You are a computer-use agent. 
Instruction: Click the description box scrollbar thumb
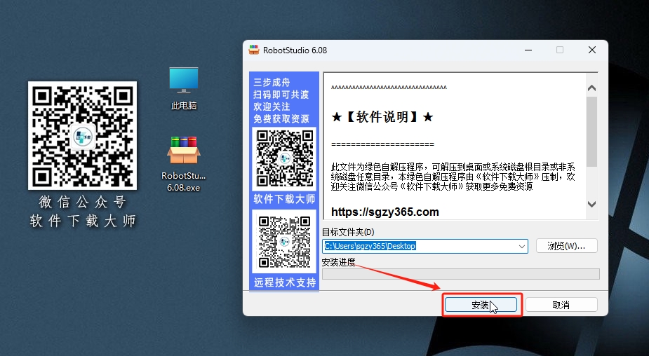pos(592,132)
